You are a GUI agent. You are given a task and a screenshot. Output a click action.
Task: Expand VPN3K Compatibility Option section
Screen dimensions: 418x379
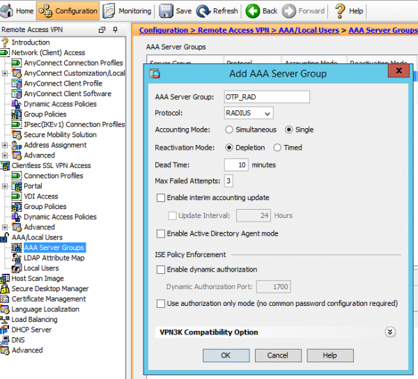point(390,332)
